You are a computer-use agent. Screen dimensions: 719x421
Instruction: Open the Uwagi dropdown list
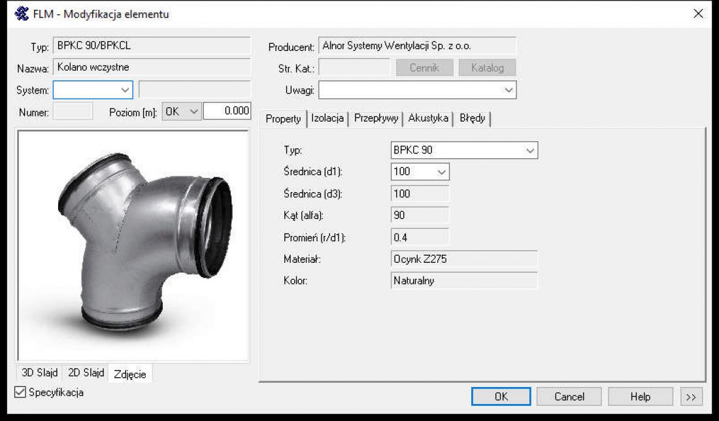pos(417,90)
